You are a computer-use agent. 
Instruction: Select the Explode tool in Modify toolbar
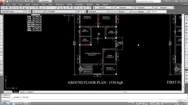coord(187,68)
